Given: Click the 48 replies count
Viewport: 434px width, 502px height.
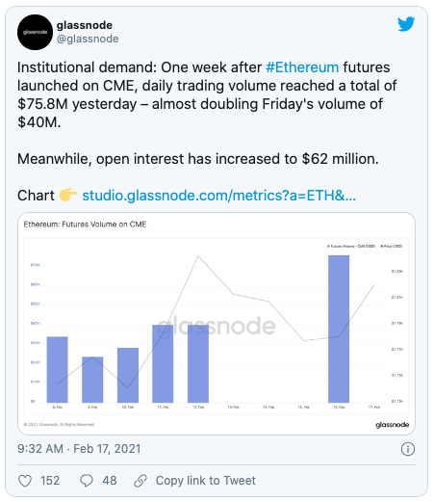Looking at the screenshot, I should (110, 481).
